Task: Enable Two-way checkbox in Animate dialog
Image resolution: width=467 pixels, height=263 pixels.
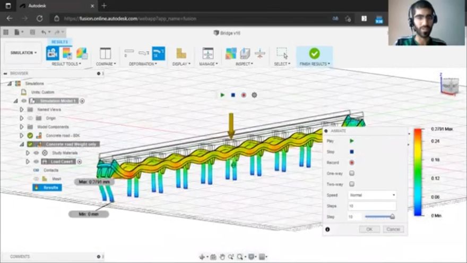Action: click(352, 184)
